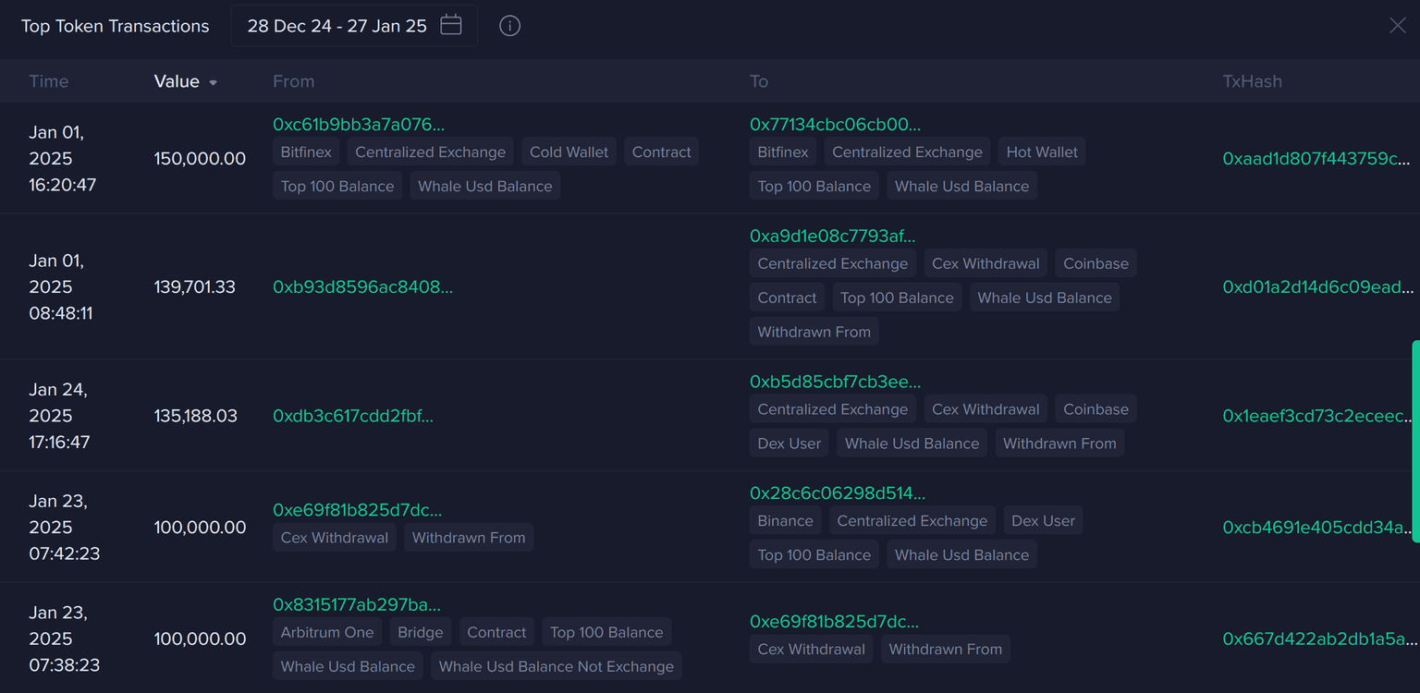Click the Cold Wallet tag

569,152
